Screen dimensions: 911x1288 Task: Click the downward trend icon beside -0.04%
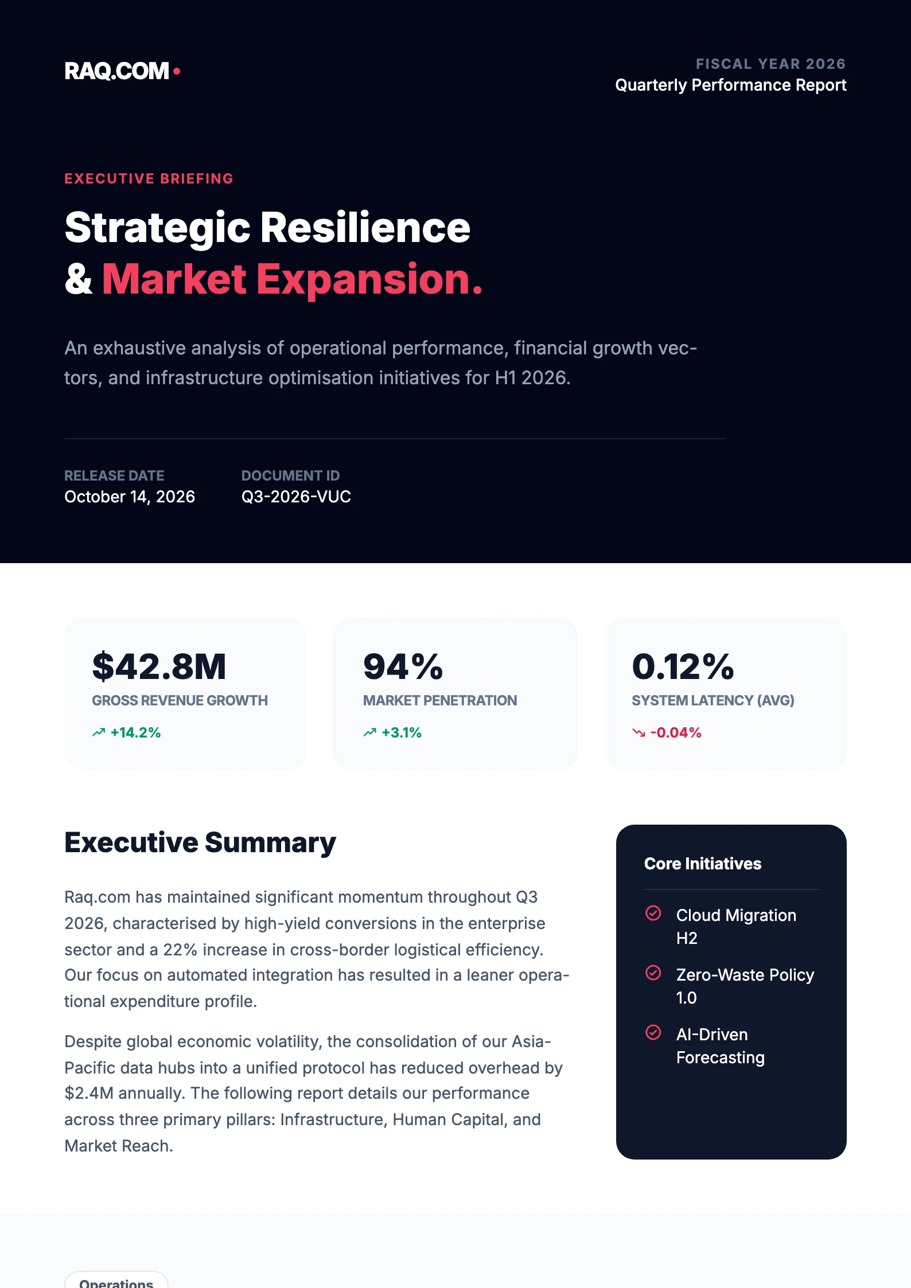[x=639, y=732]
